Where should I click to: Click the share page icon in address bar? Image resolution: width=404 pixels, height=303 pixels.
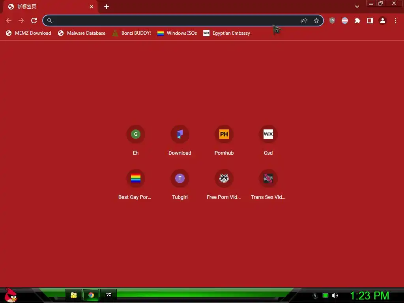point(304,21)
